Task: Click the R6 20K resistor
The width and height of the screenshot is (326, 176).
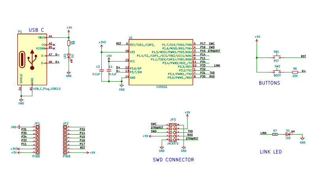Action: (x=295, y=72)
